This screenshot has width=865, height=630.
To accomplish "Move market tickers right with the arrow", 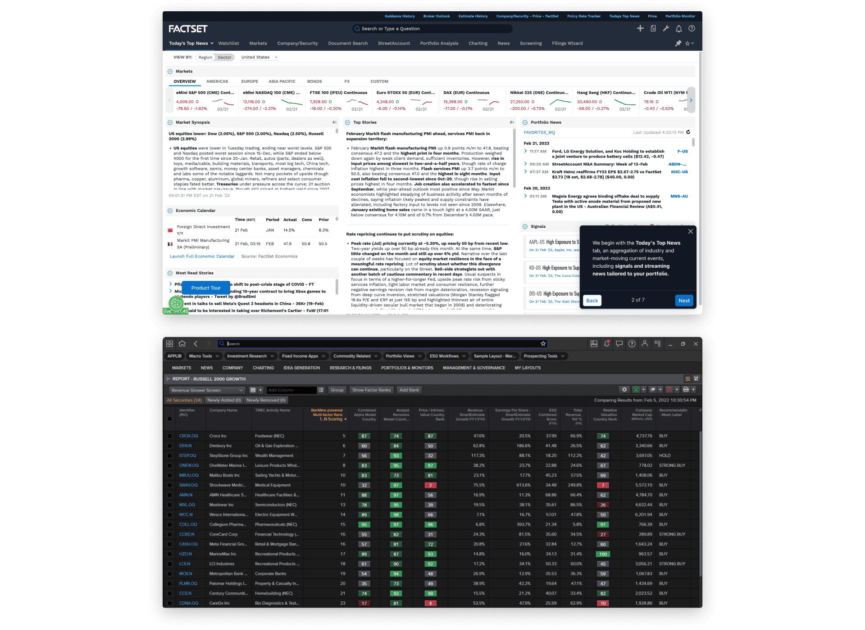I will 691,100.
